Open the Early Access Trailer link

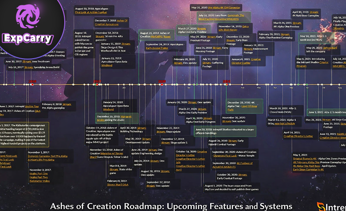[x=157, y=48]
